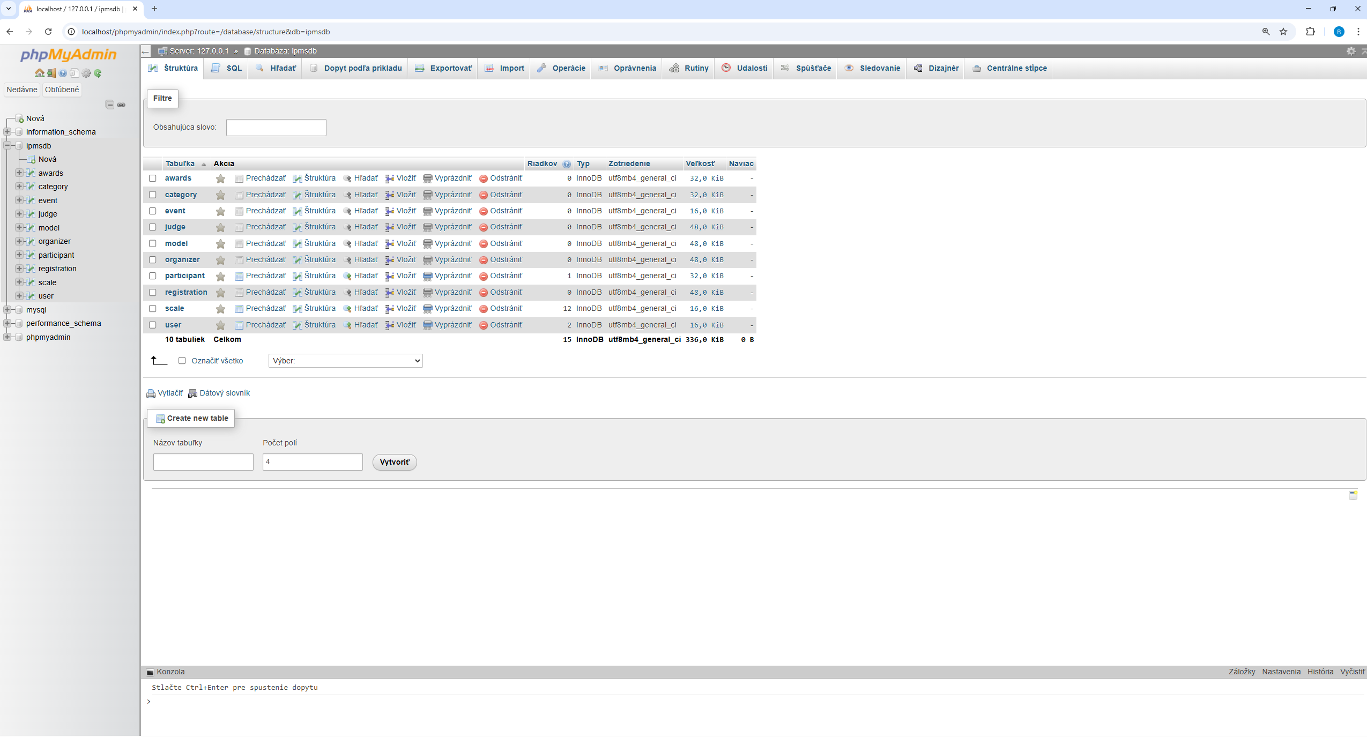This screenshot has height=737, width=1367.
Task: Reload navigation panel with green refresh icon
Action: 98,73
